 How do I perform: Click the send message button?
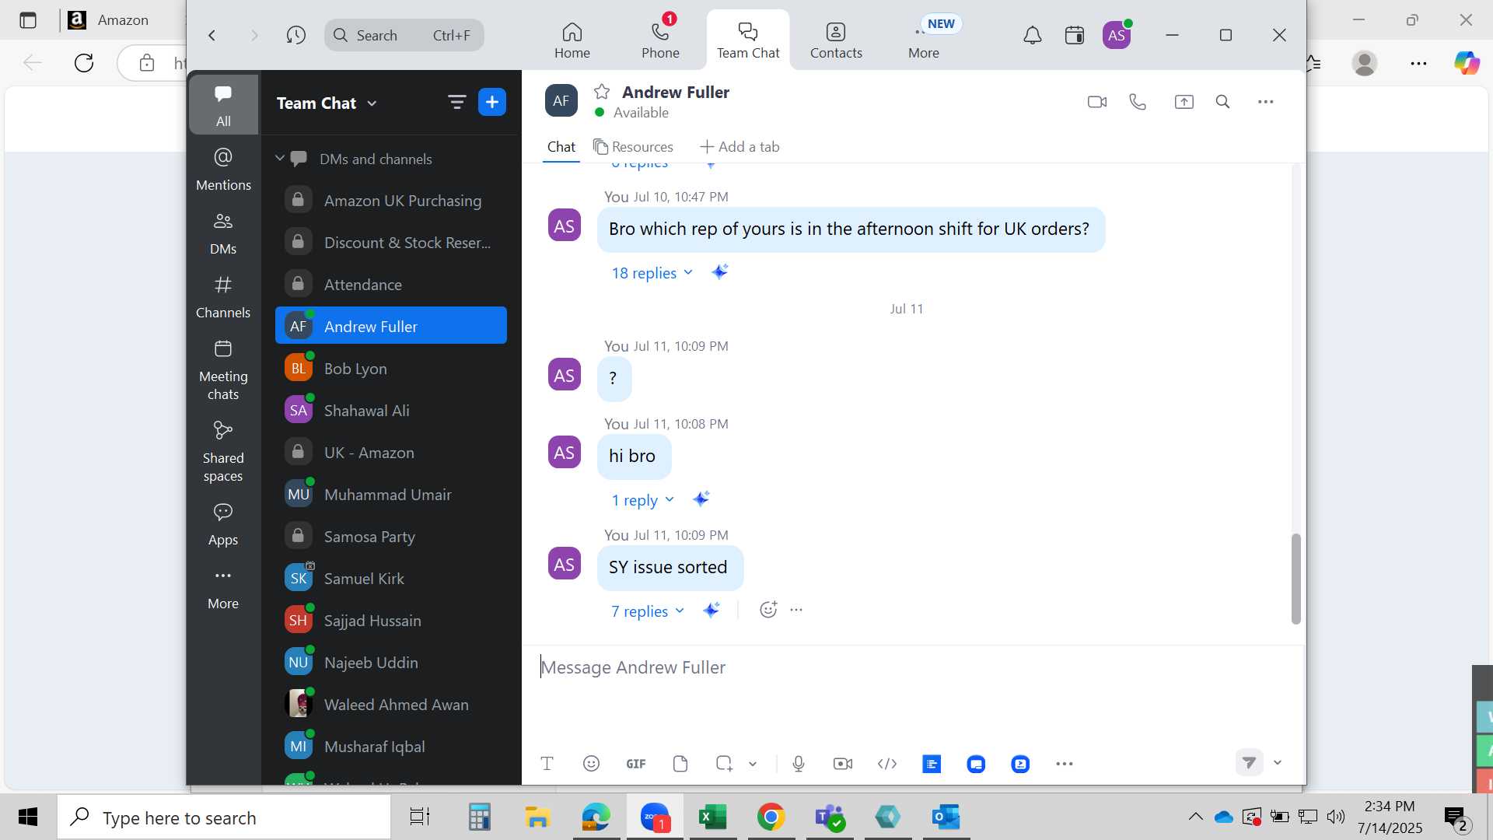[1249, 762]
